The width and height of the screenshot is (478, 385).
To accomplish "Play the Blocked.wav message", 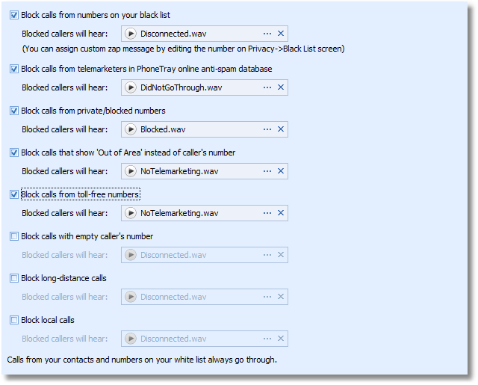I will [x=131, y=129].
